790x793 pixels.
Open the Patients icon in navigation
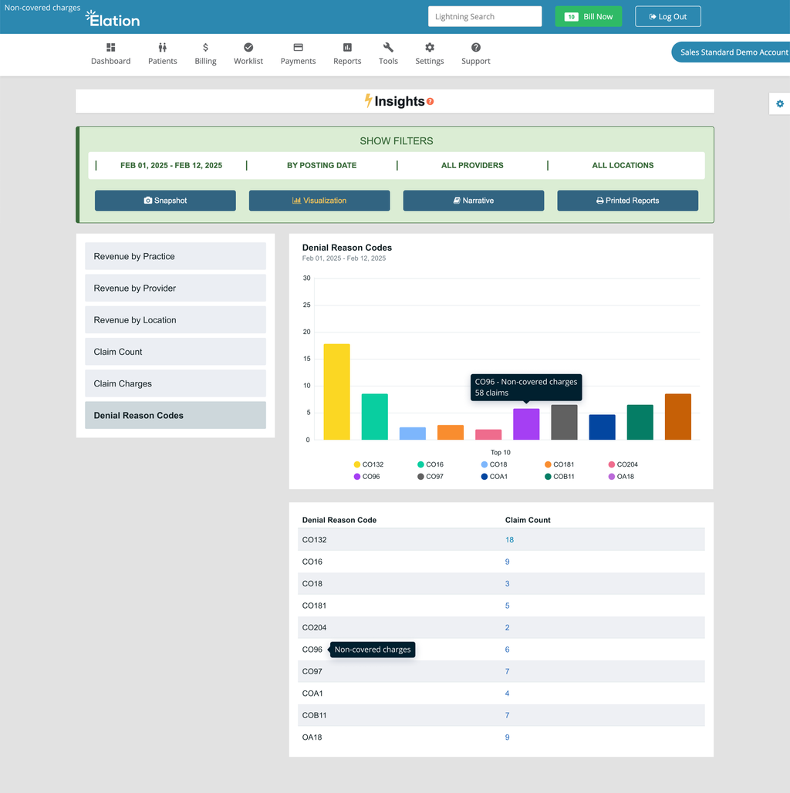162,48
